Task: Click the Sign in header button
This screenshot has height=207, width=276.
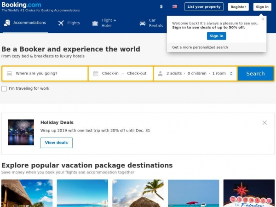Action: 262,7
